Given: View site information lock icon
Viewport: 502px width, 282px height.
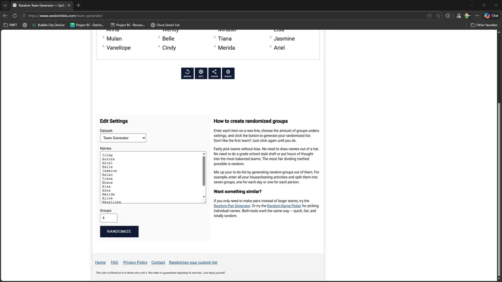Looking at the screenshot, I should tap(24, 16).
